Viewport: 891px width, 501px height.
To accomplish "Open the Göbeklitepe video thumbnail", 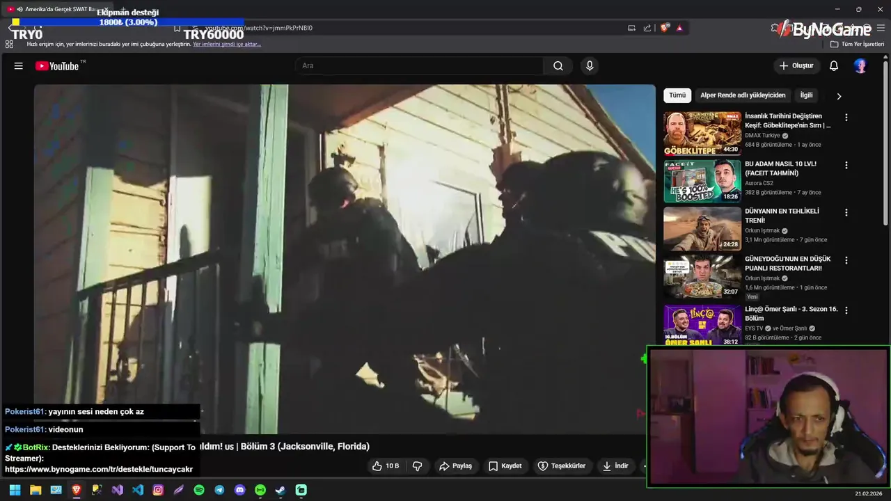I will pyautogui.click(x=702, y=133).
